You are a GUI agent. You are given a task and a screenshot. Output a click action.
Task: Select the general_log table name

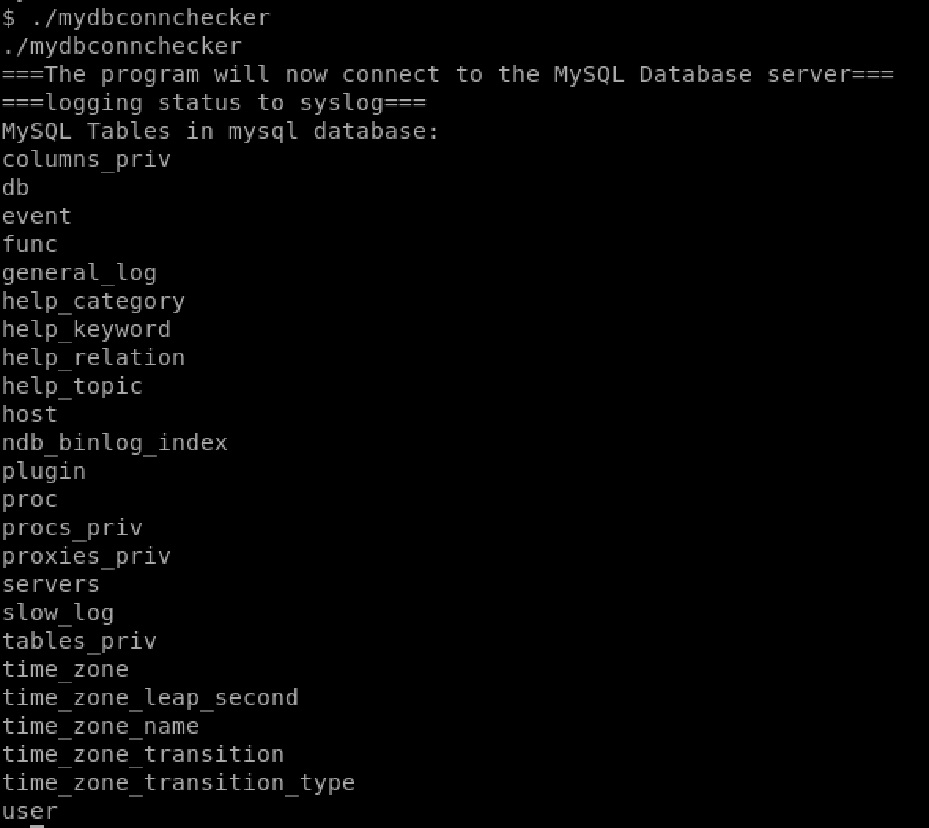[80, 274]
